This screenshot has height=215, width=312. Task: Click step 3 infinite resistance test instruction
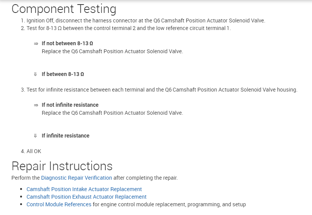click(162, 90)
